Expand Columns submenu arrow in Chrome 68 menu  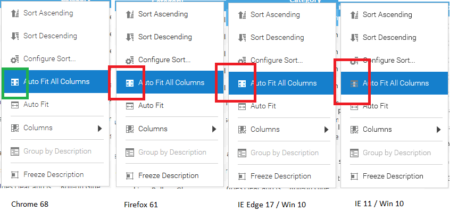(100, 129)
